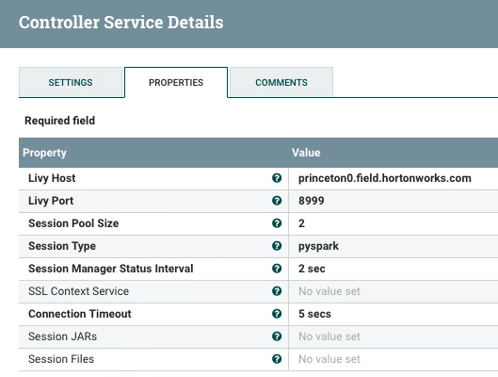Edit Session Pool Size value 2
This screenshot has height=377, width=498.
301,223
